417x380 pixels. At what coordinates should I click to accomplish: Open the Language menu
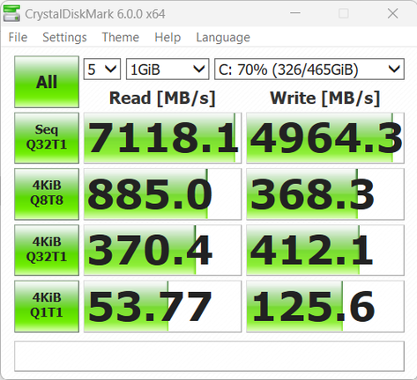pyautogui.click(x=223, y=37)
